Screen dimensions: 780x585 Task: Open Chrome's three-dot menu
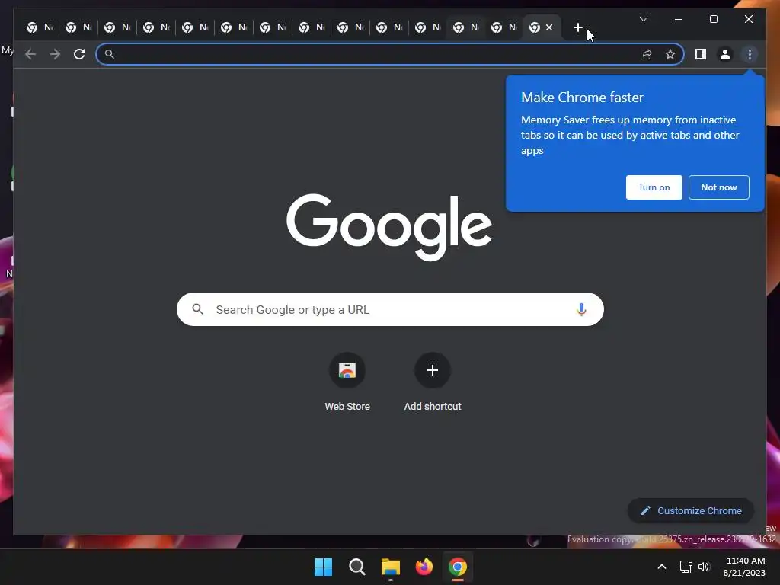pos(750,54)
